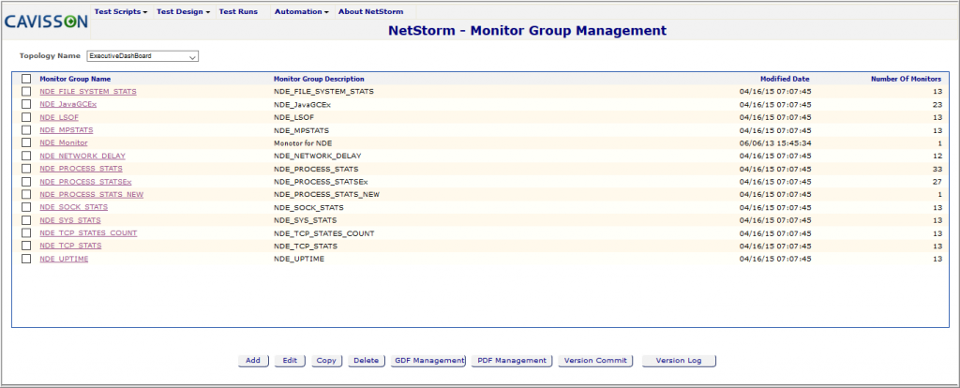Click the NDE_LSOF description cell
Viewport: 960px width, 388px height.
(x=293, y=117)
